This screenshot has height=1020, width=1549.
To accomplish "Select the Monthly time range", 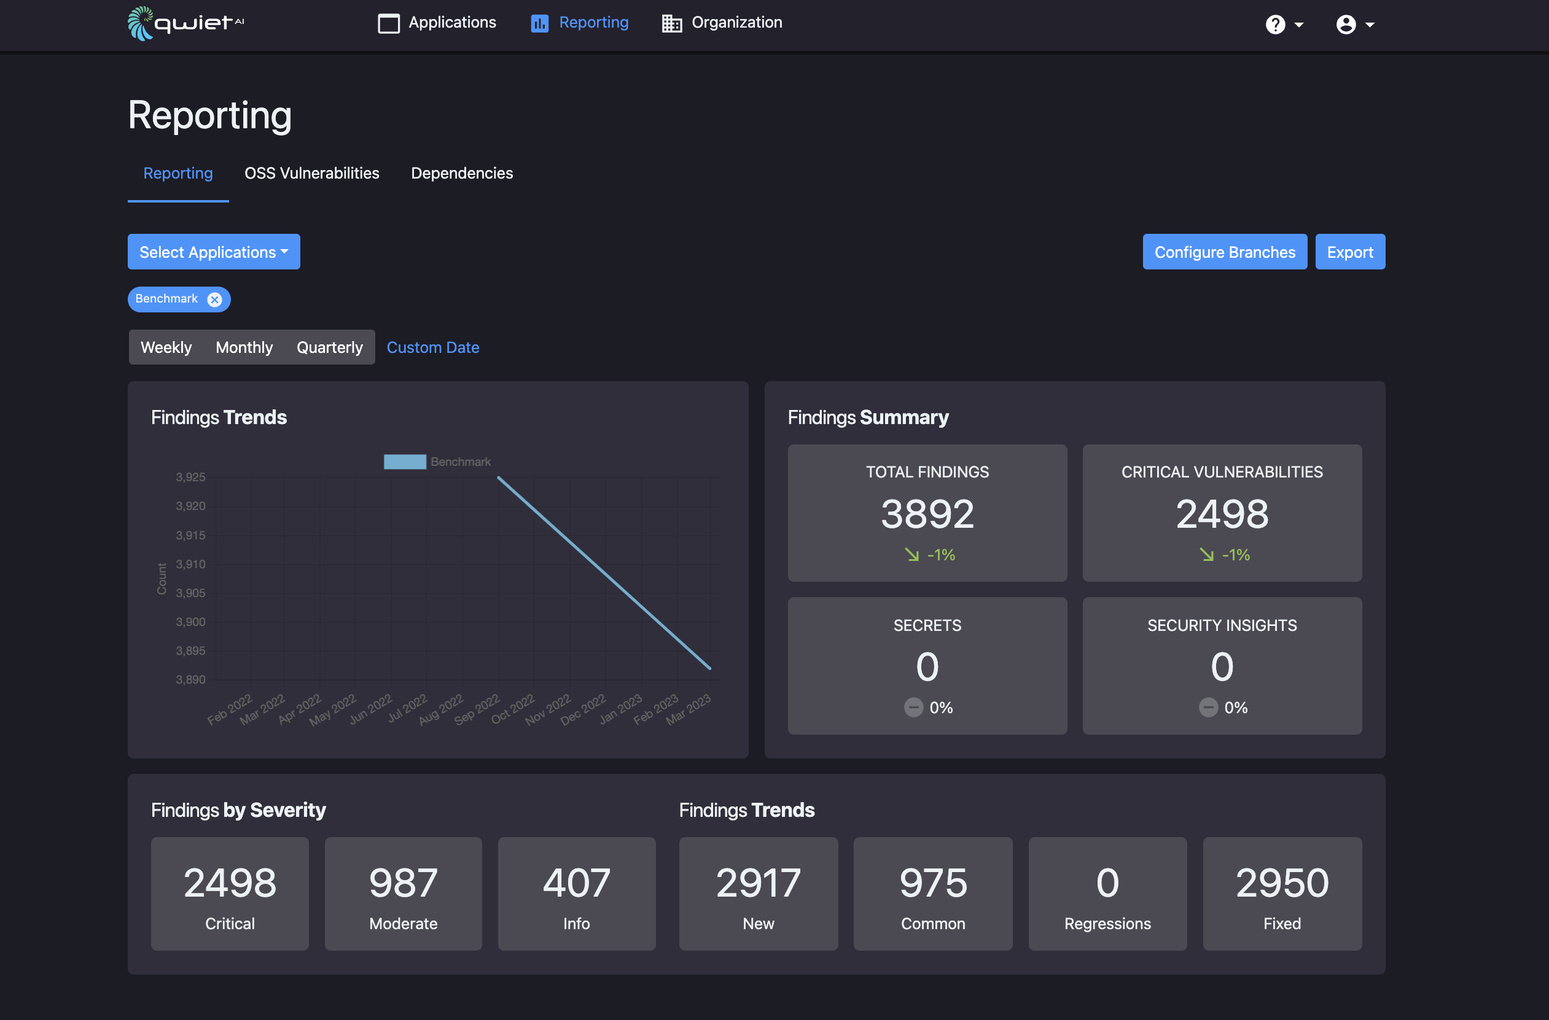I will (244, 347).
